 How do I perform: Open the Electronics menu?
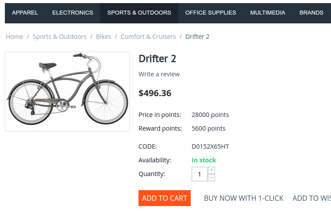tap(73, 13)
